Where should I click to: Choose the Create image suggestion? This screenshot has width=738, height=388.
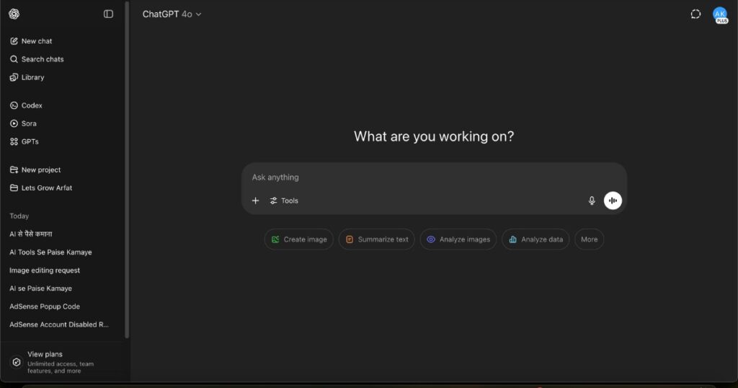tap(299, 239)
